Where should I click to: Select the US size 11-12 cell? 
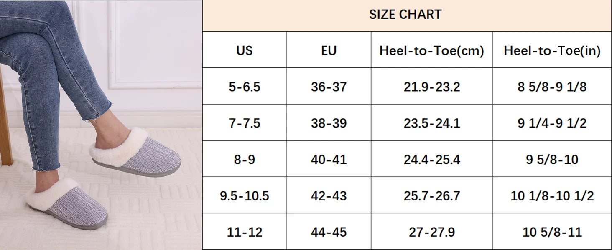[245, 231]
